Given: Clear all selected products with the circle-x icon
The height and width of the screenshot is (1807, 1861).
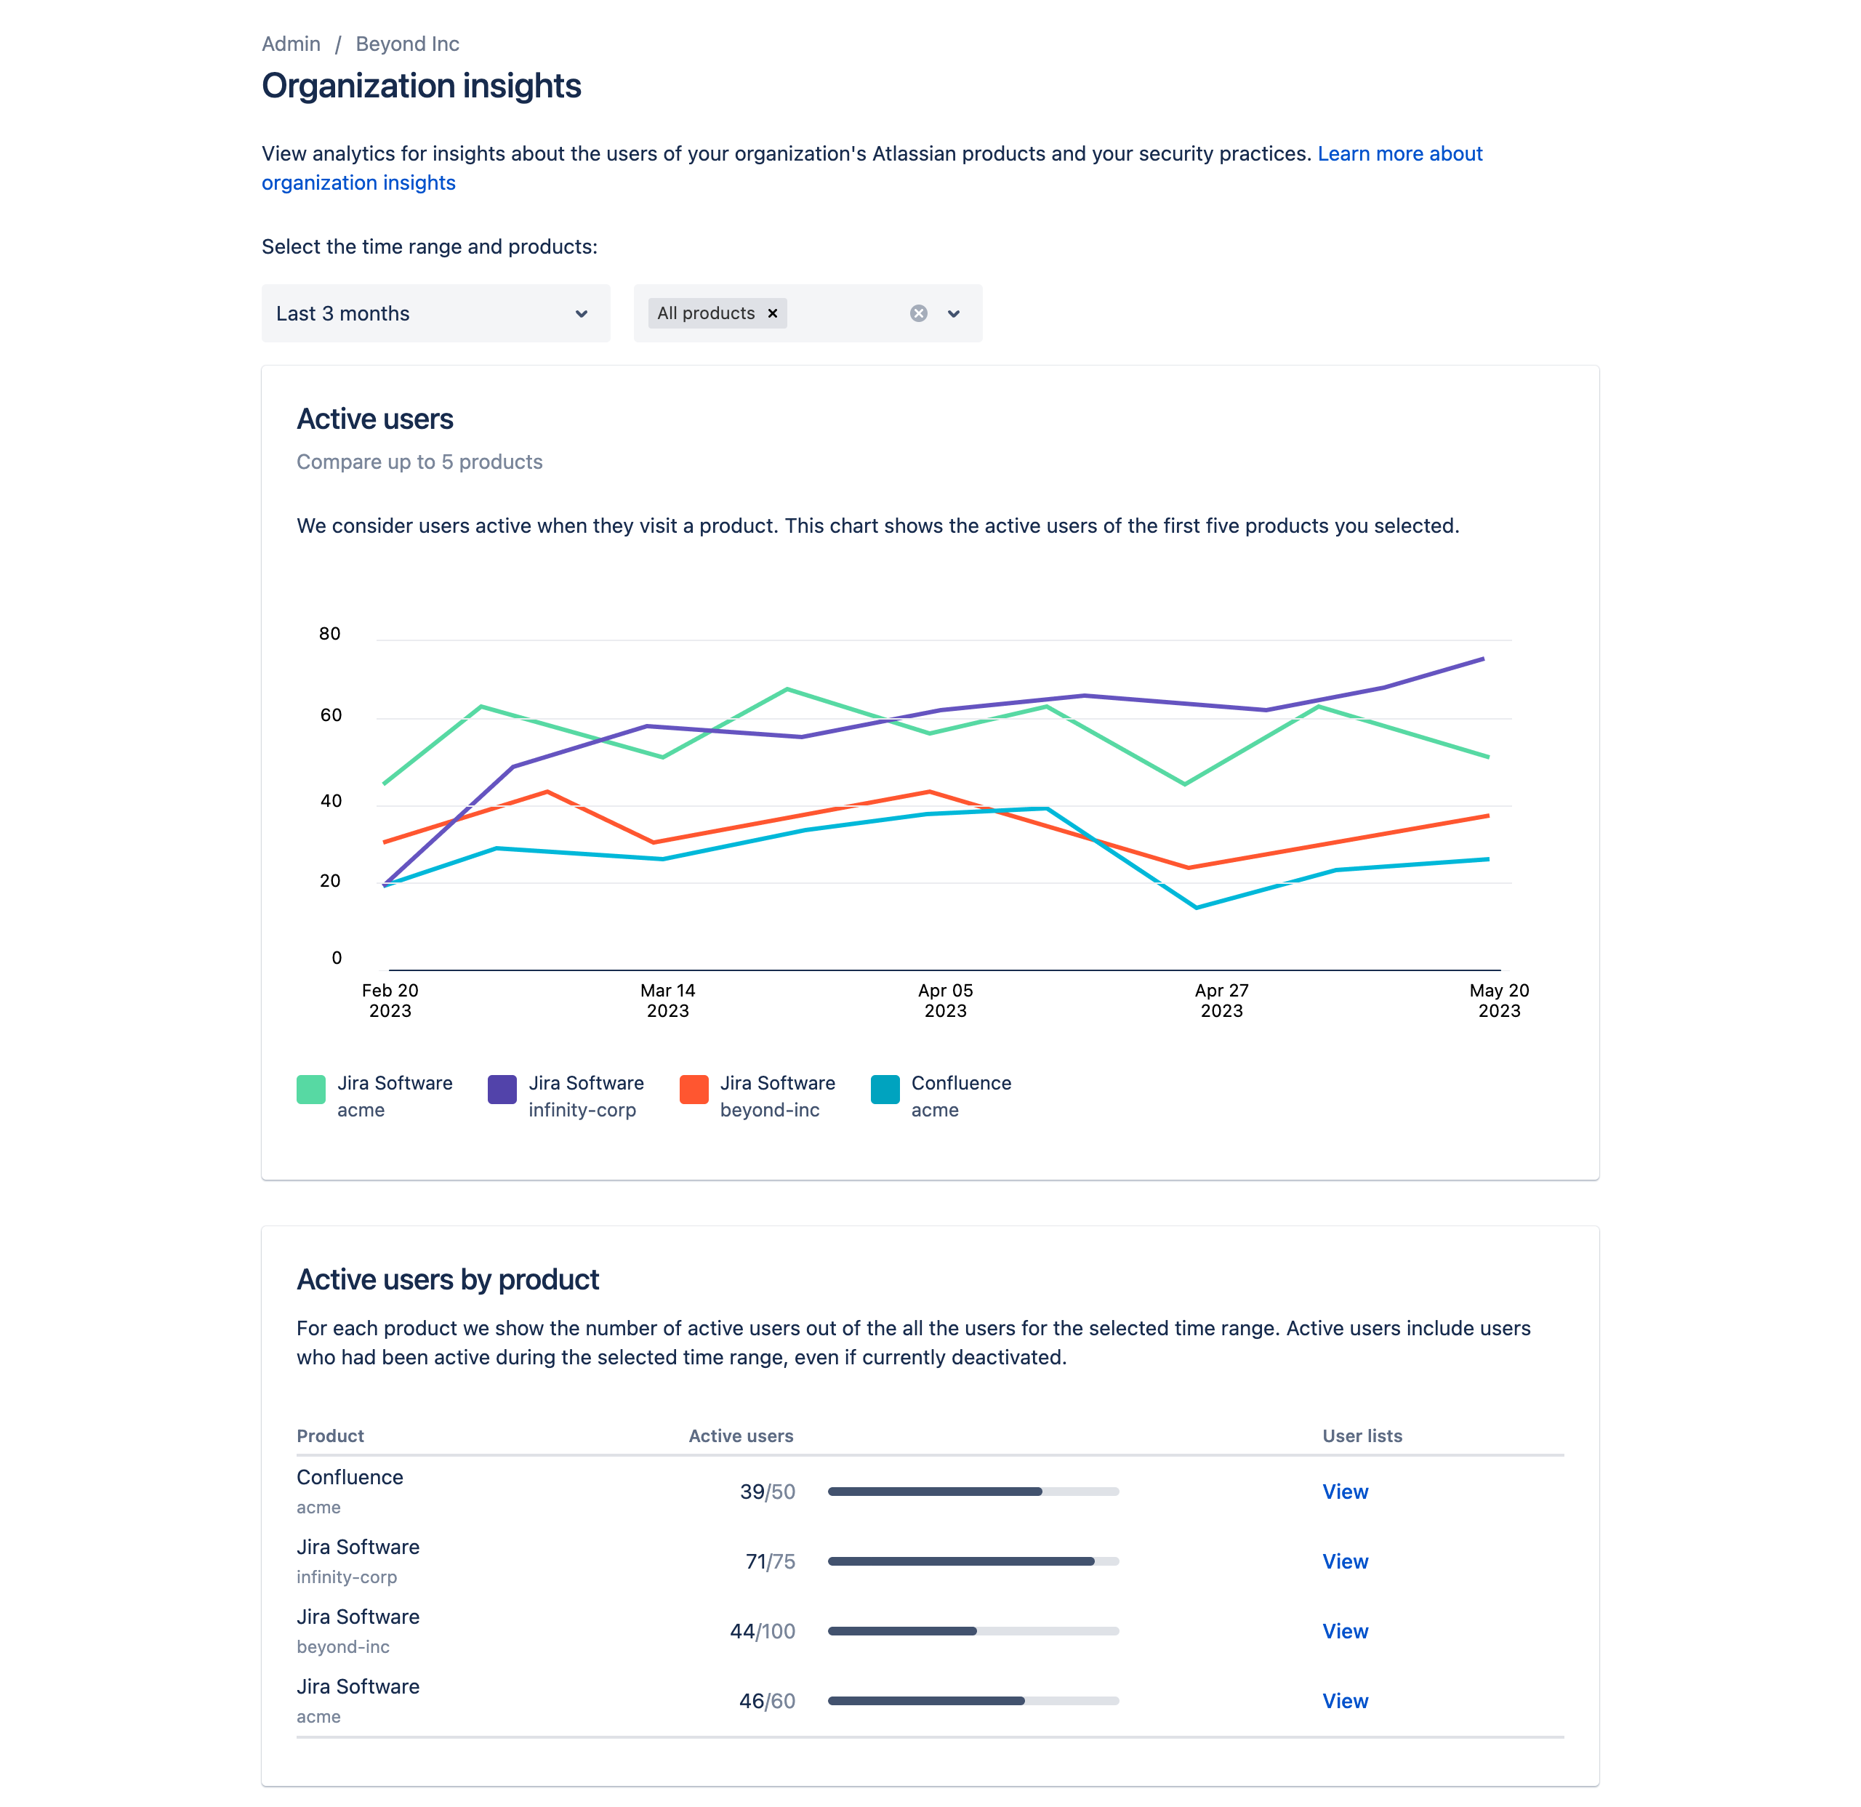Looking at the screenshot, I should click(918, 313).
